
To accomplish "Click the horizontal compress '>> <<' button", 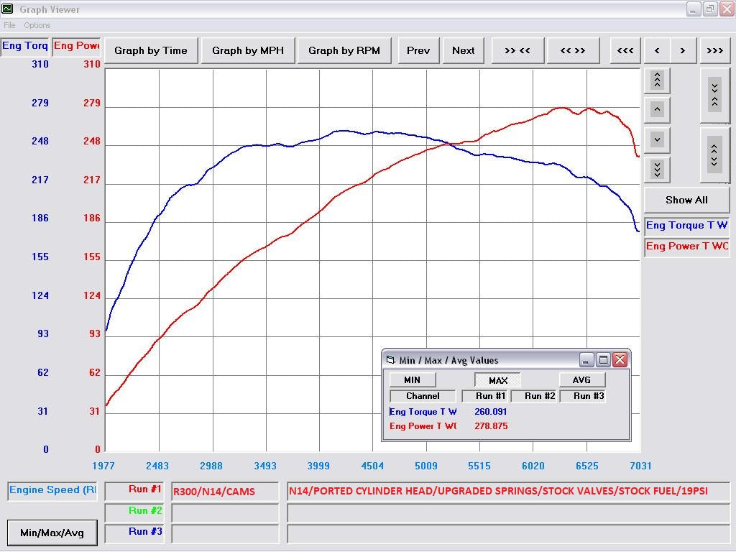I will [x=517, y=50].
